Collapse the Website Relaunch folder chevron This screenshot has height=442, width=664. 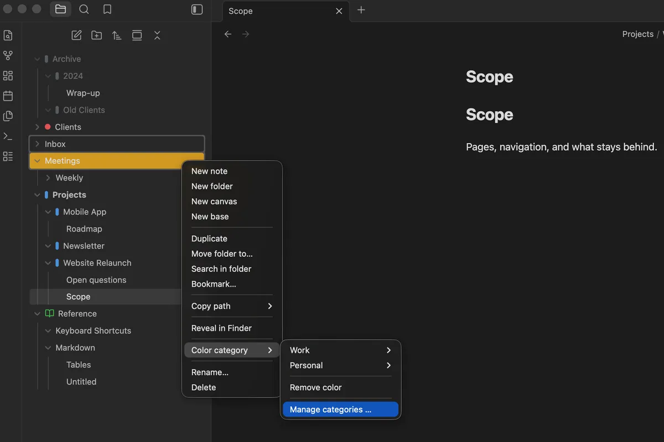point(48,263)
